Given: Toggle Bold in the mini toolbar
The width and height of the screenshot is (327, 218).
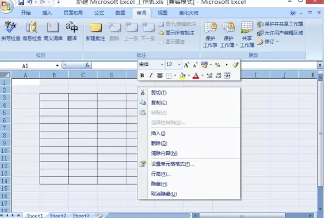Looking at the screenshot, I should [x=142, y=76].
